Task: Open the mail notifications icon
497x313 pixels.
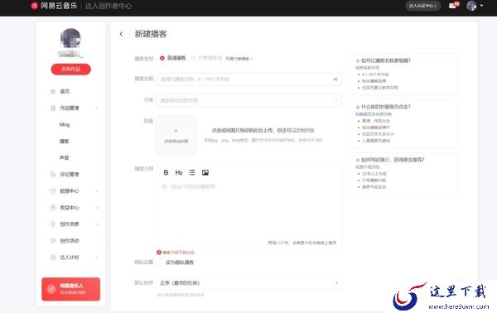Action: [452, 6]
